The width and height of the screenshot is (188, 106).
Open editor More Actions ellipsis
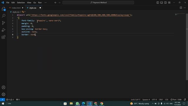184,8
